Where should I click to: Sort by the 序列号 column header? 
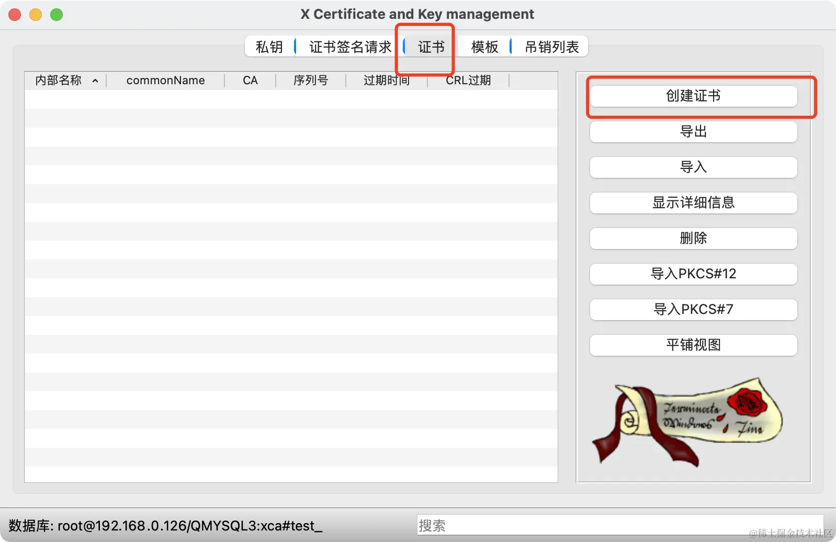(311, 81)
